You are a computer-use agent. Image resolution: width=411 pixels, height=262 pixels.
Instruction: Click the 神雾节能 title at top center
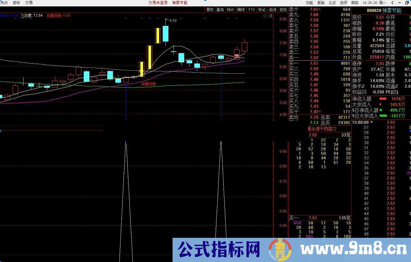point(180,3)
